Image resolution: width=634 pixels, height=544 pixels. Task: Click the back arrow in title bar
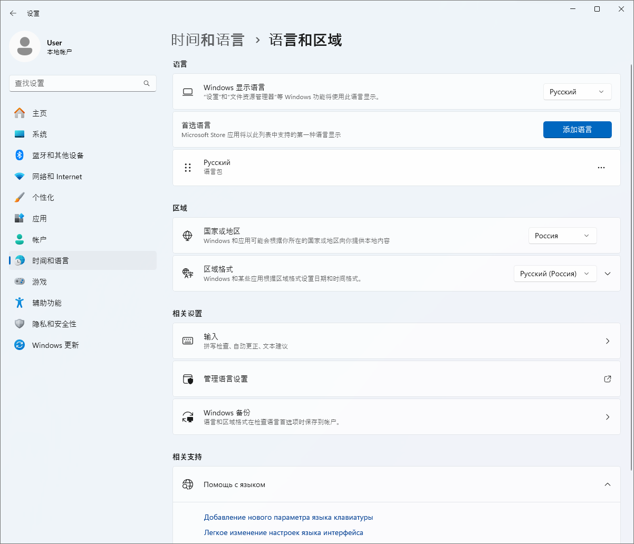point(13,13)
